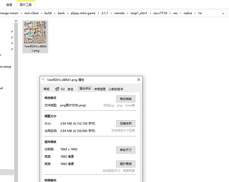229x182 pixels.
Task: Click the 提升画质 section heading
Action: pyautogui.click(x=50, y=142)
